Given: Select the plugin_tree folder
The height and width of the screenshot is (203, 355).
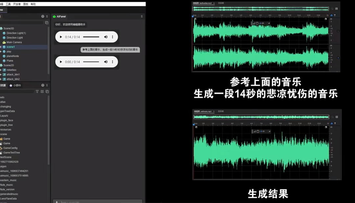Looking at the screenshot, I should (6, 125).
